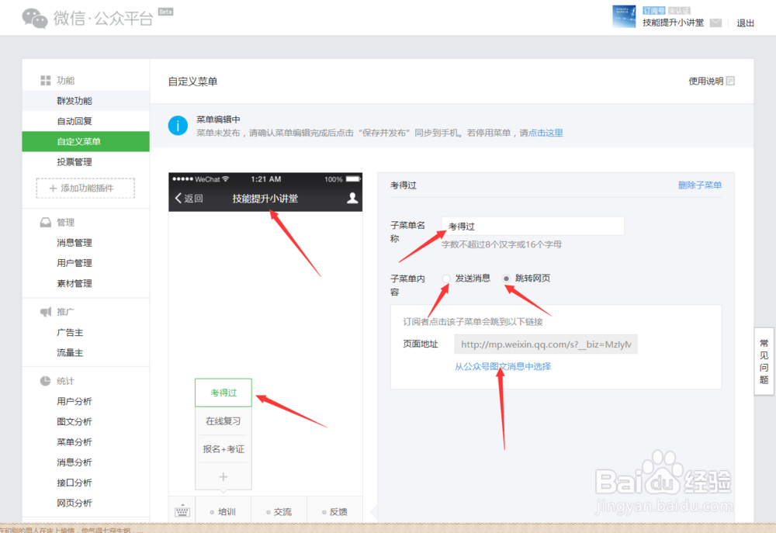Click the 管理 cloud icon in sidebar
The width and height of the screenshot is (776, 533).
[47, 222]
